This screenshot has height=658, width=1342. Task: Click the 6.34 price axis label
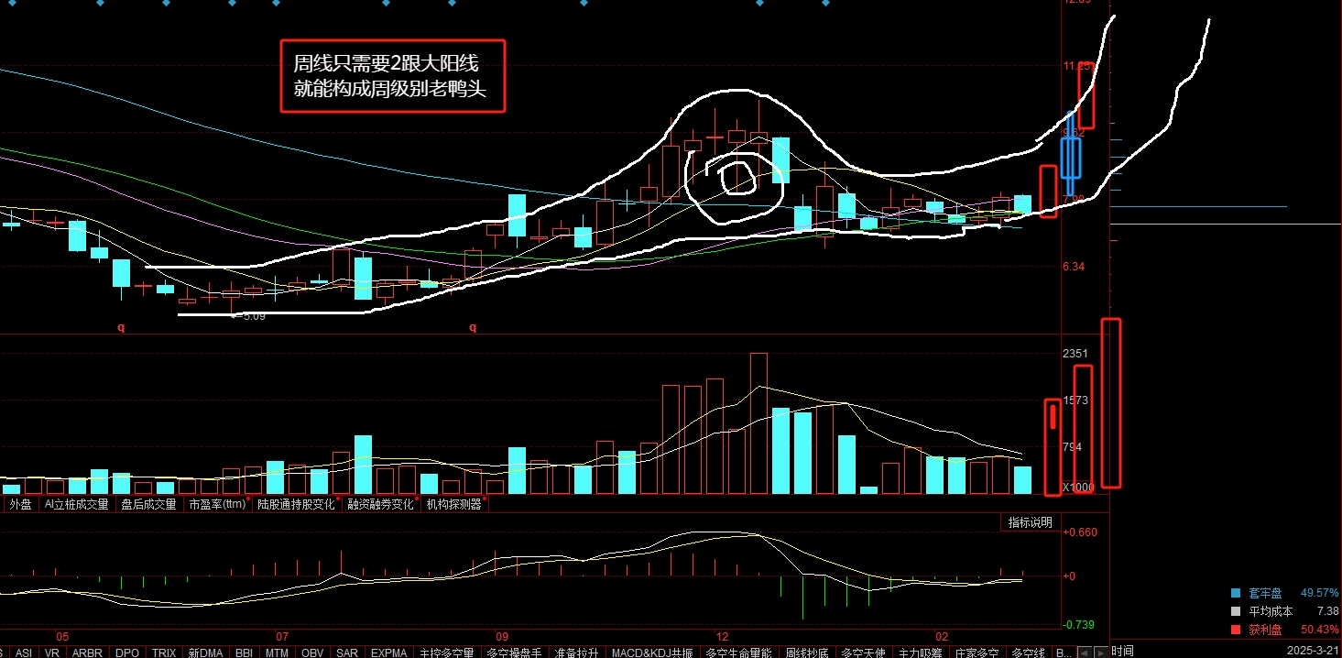pyautogui.click(x=1072, y=267)
